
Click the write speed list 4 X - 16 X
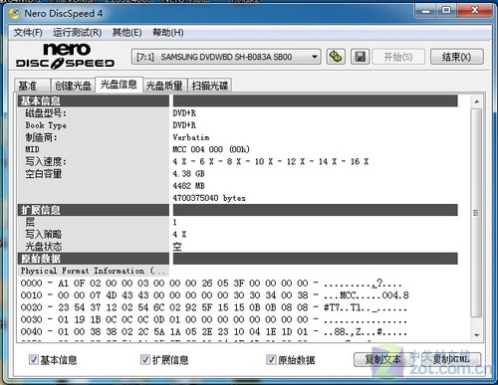pos(271,161)
